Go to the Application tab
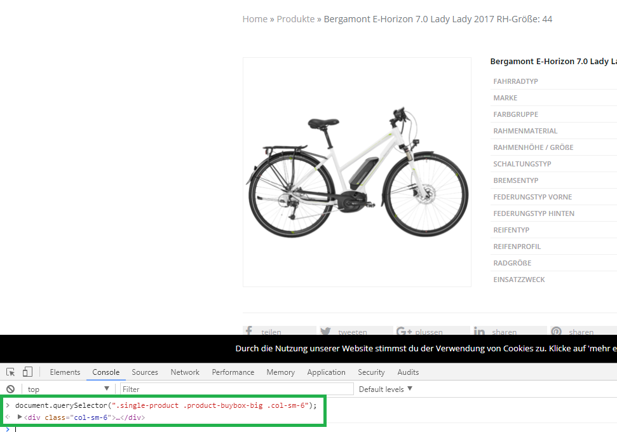 tap(326, 372)
